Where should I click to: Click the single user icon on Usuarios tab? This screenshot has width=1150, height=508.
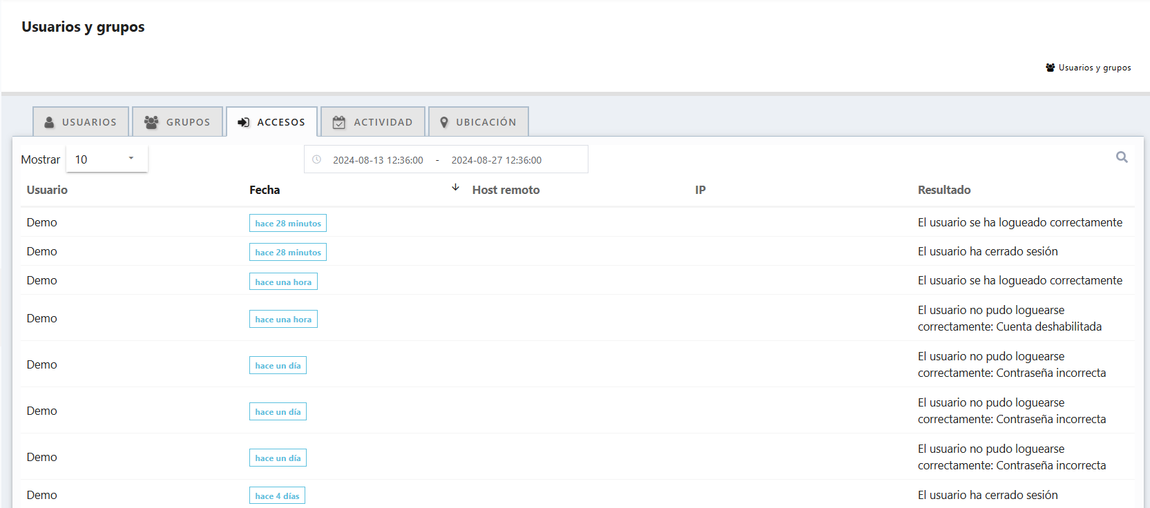click(x=49, y=122)
